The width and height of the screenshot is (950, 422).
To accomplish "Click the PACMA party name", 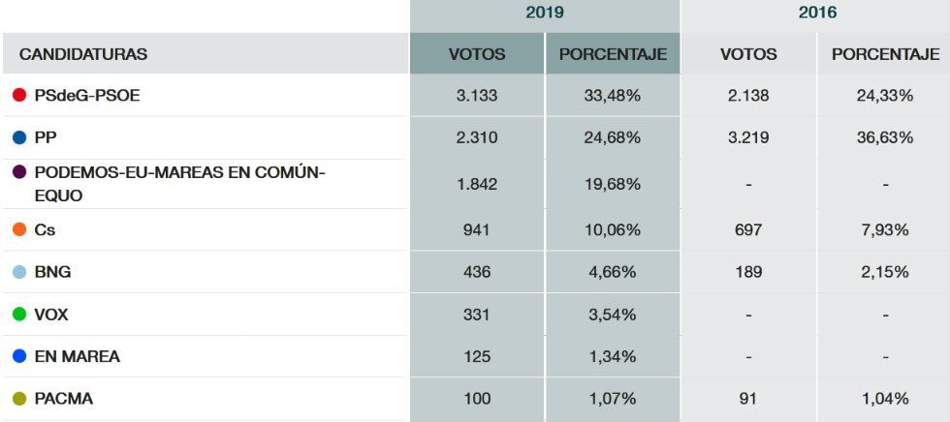I will tap(64, 399).
